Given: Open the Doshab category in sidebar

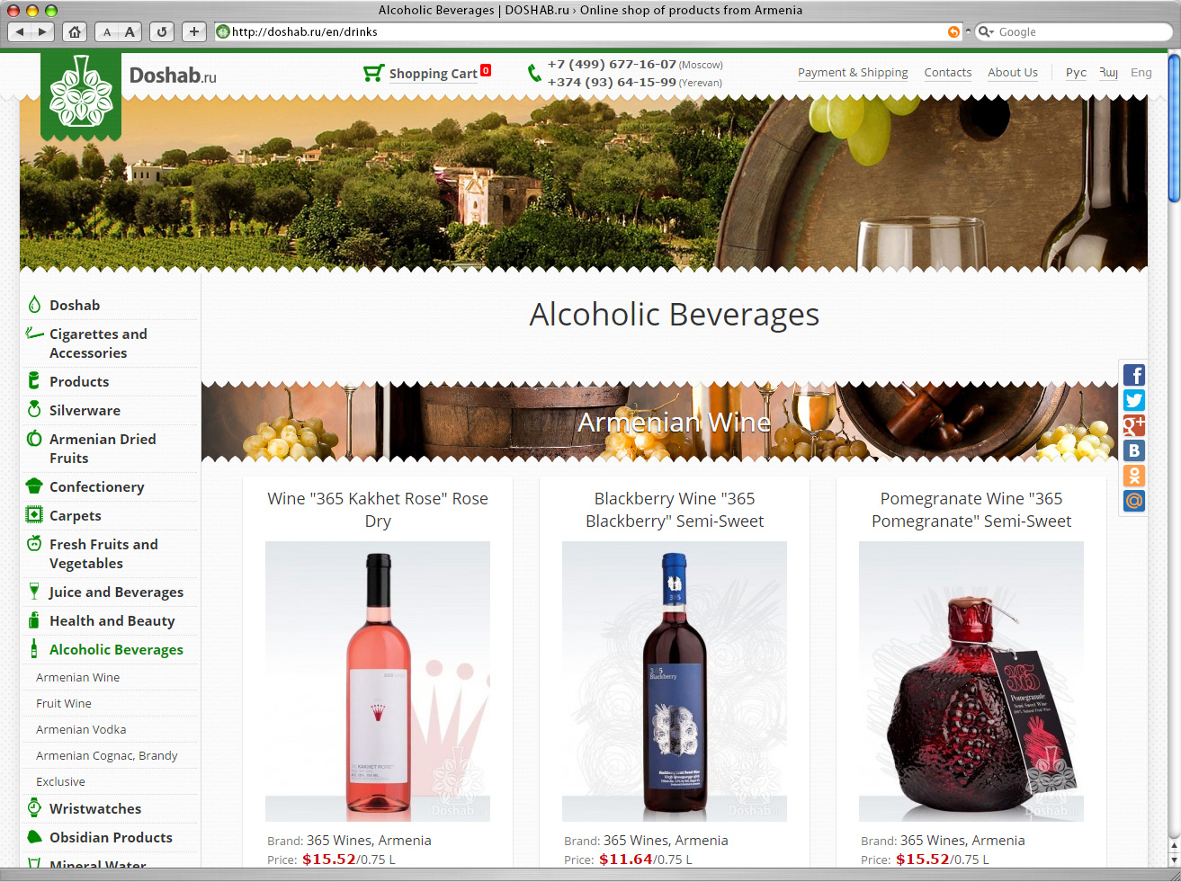Looking at the screenshot, I should tap(75, 306).
